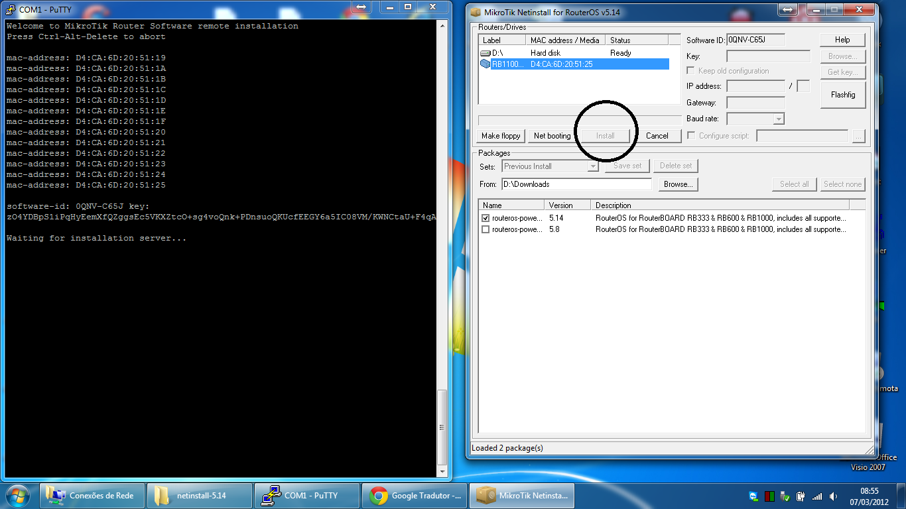Browse for the packages From folder
Screen dimensions: 906x509
point(678,184)
